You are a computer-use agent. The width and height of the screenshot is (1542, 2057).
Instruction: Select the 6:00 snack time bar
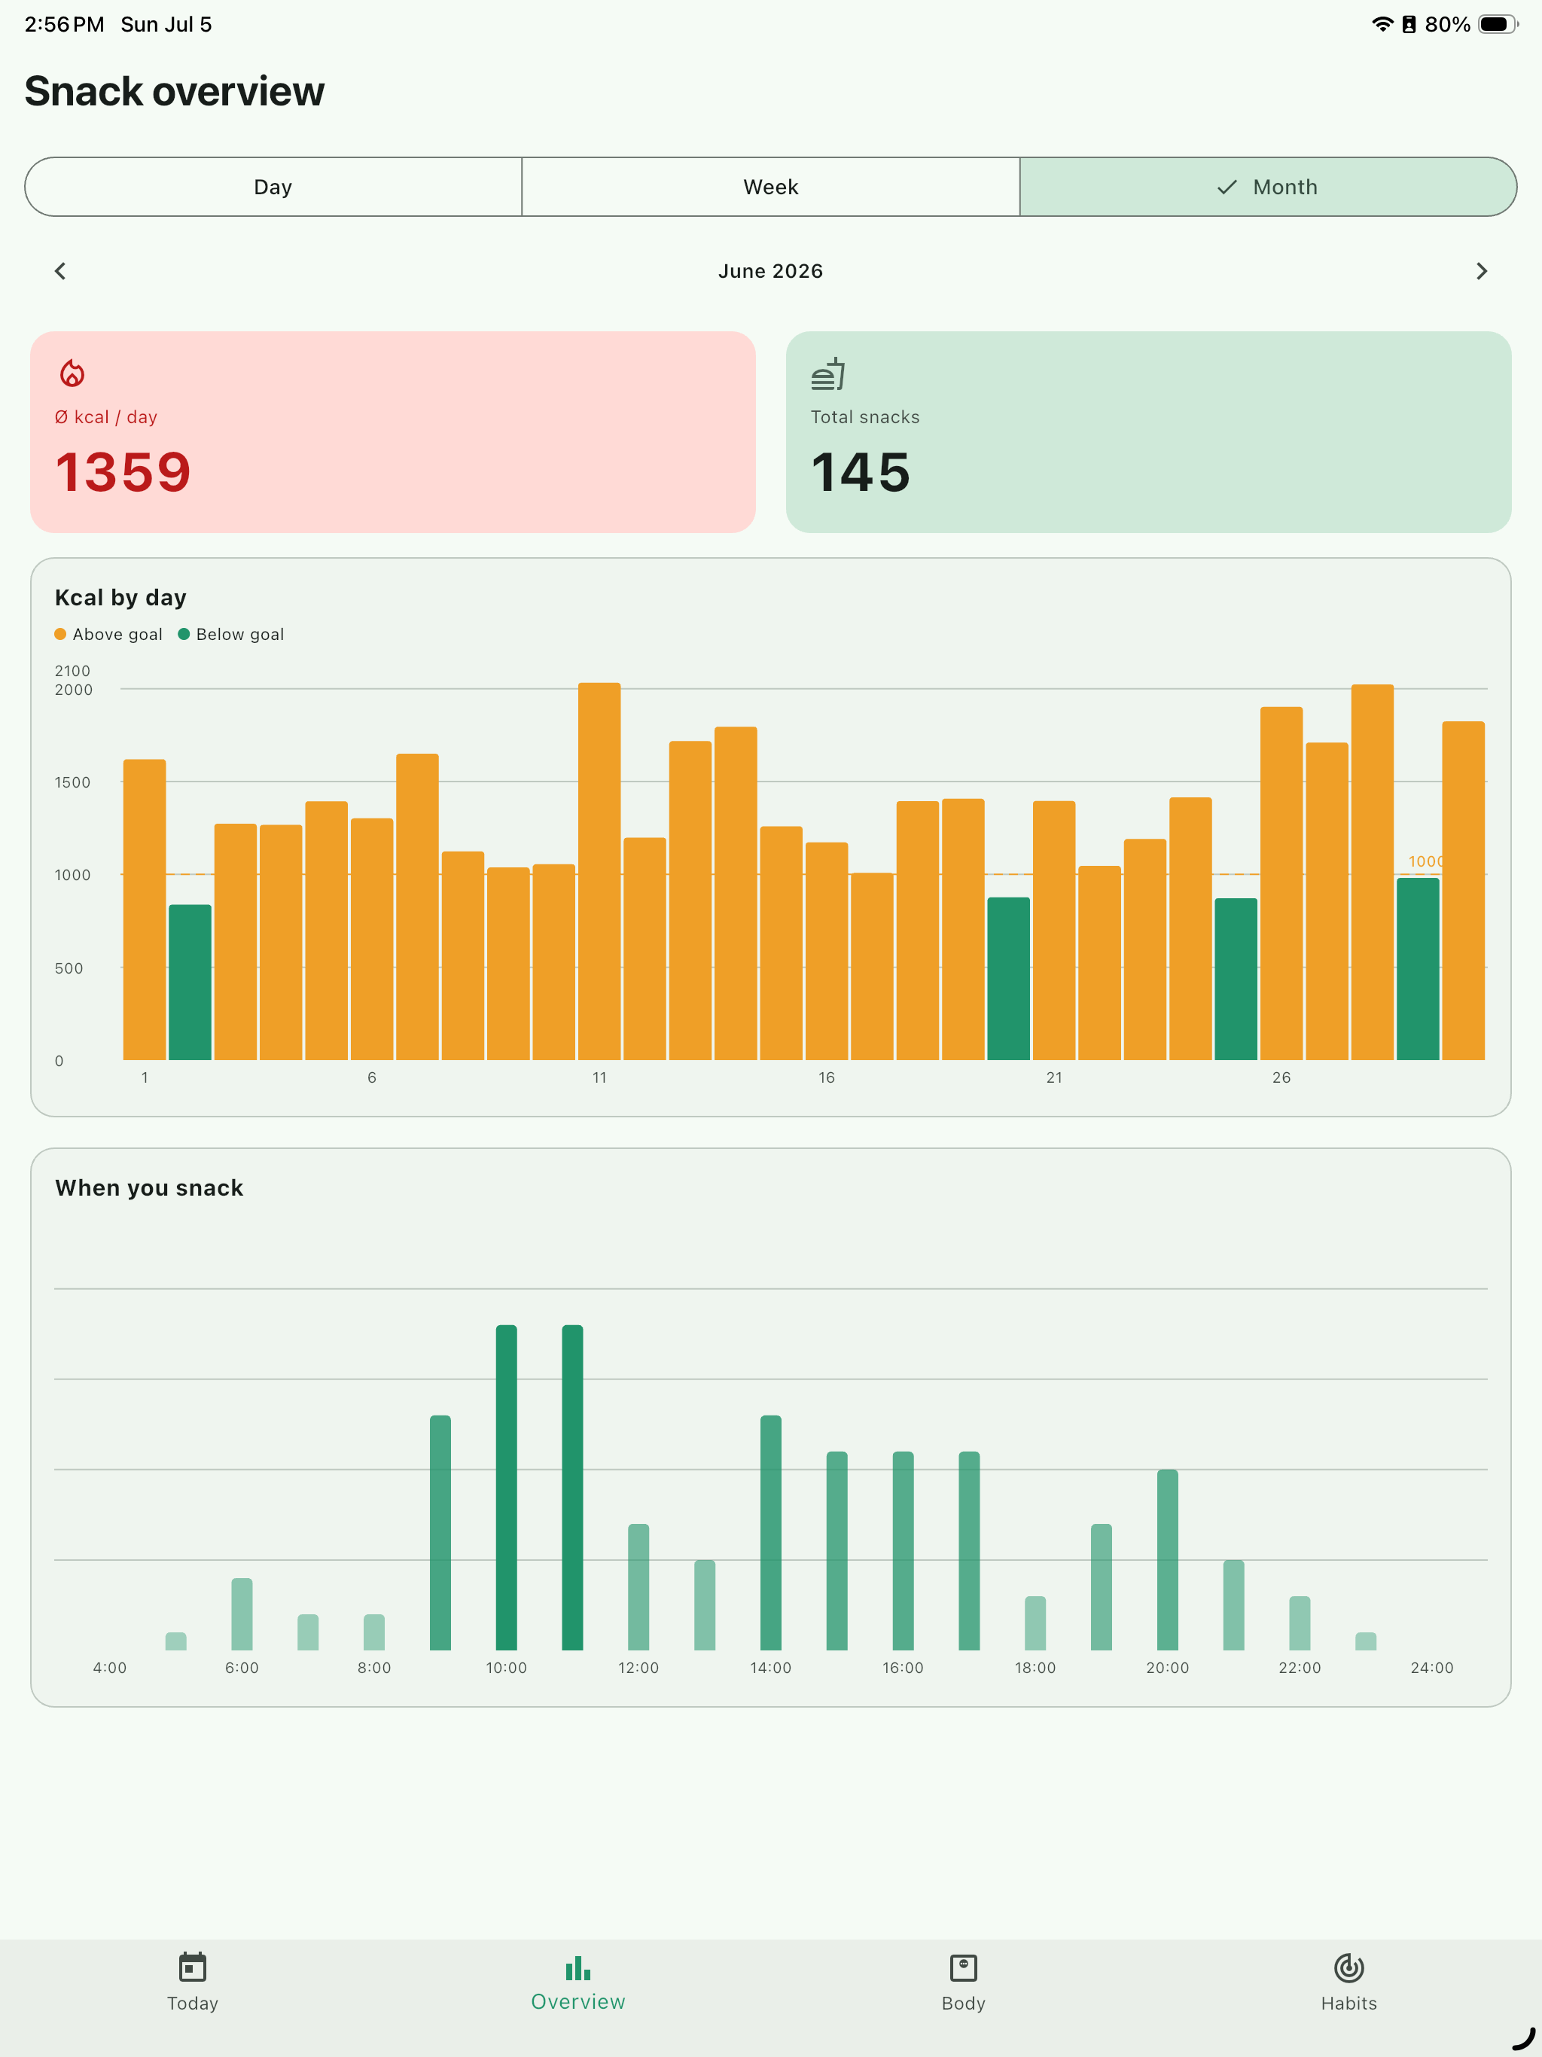(x=242, y=1614)
